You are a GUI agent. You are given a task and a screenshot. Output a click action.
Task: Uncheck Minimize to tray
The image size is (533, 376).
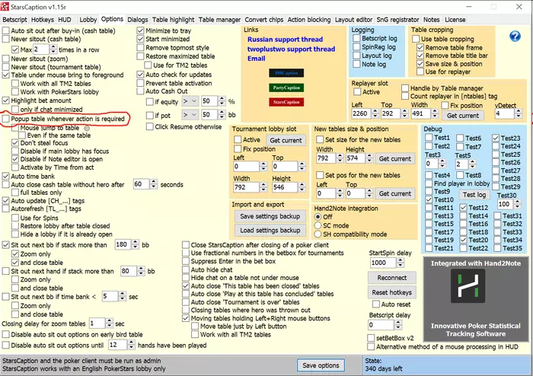coord(140,30)
